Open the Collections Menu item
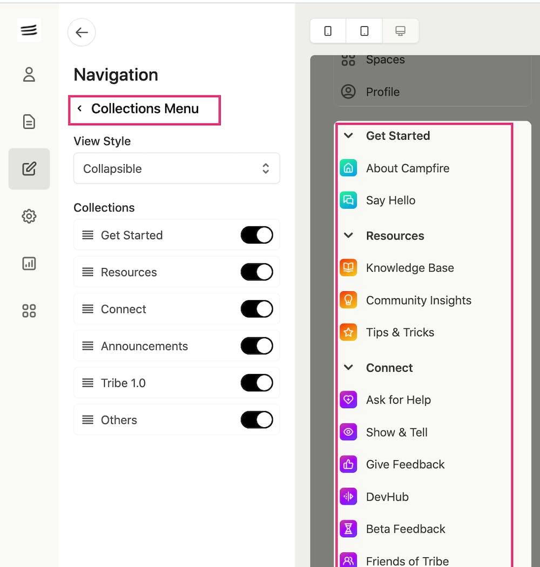540x567 pixels. tap(144, 108)
